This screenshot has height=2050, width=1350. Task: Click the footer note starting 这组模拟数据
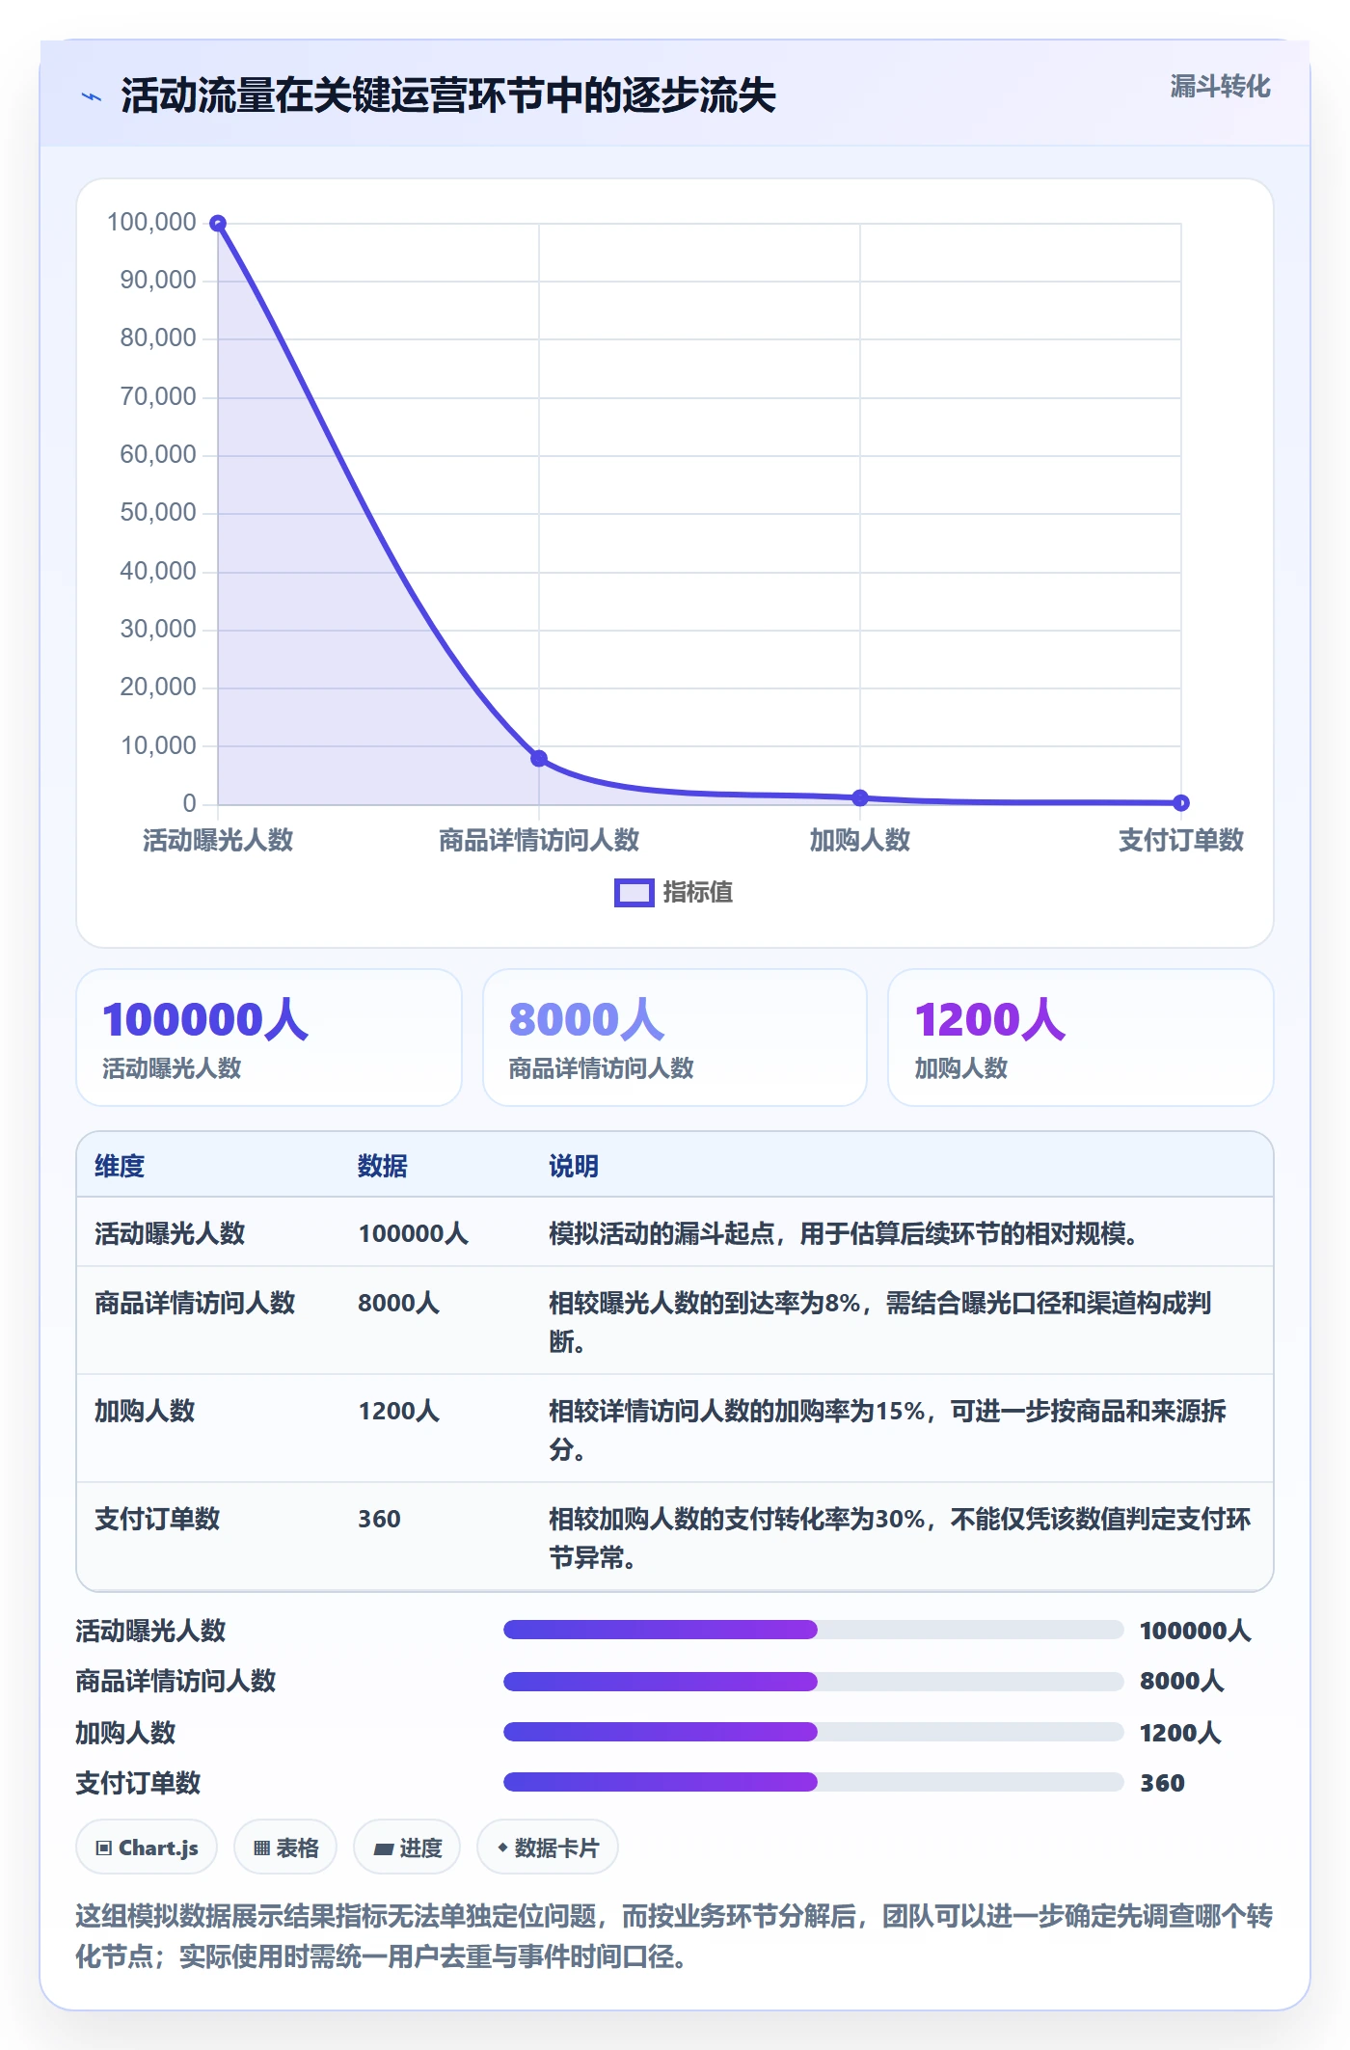click(674, 1935)
